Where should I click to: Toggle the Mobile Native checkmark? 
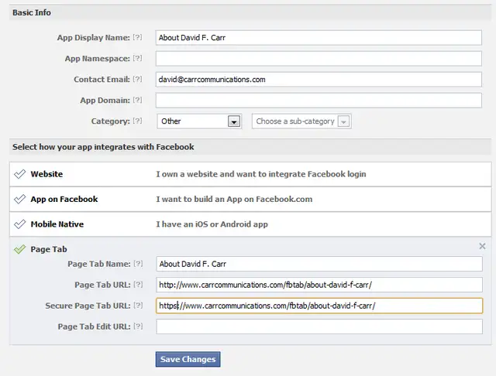click(x=19, y=224)
